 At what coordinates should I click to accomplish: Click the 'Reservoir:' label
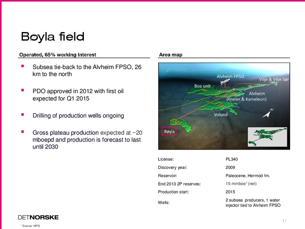(x=167, y=176)
